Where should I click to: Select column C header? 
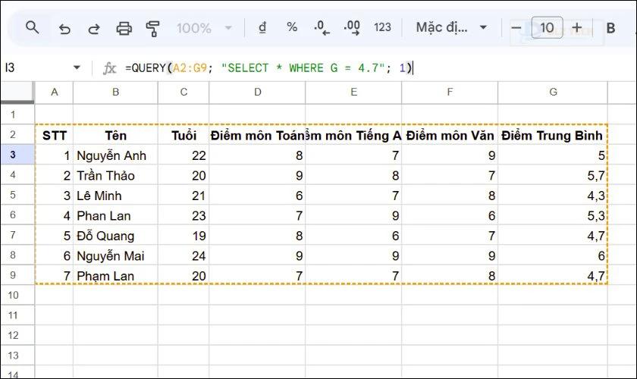click(x=184, y=92)
